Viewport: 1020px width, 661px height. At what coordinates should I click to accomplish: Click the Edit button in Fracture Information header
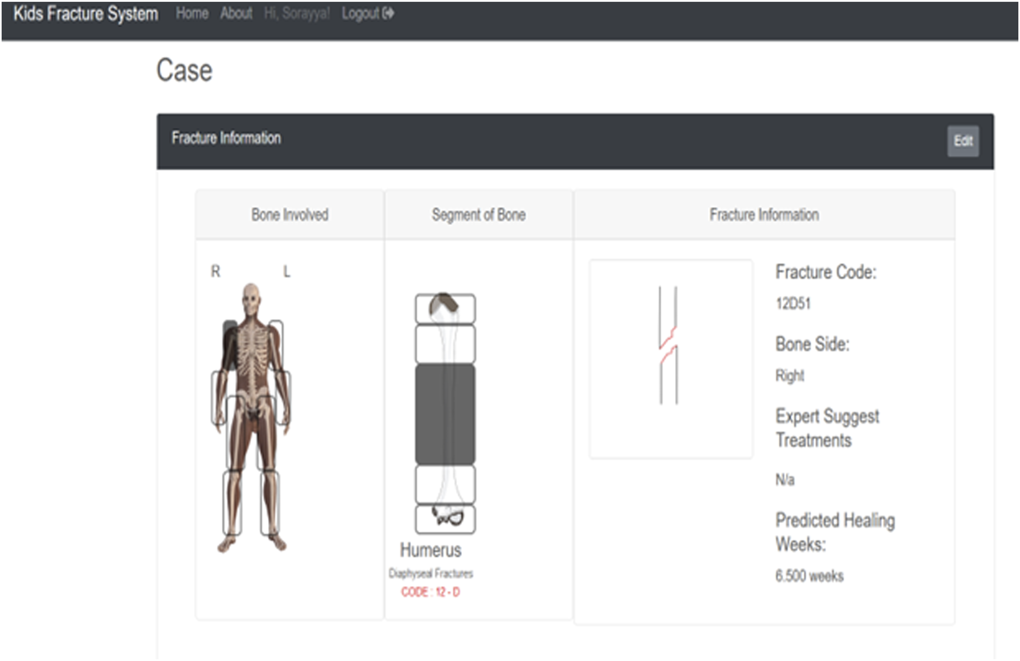tap(963, 141)
